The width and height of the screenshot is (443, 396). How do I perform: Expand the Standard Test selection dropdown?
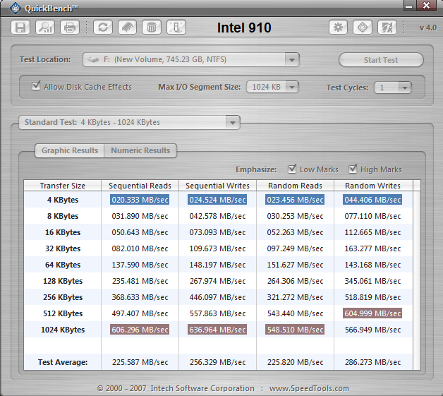[232, 123]
